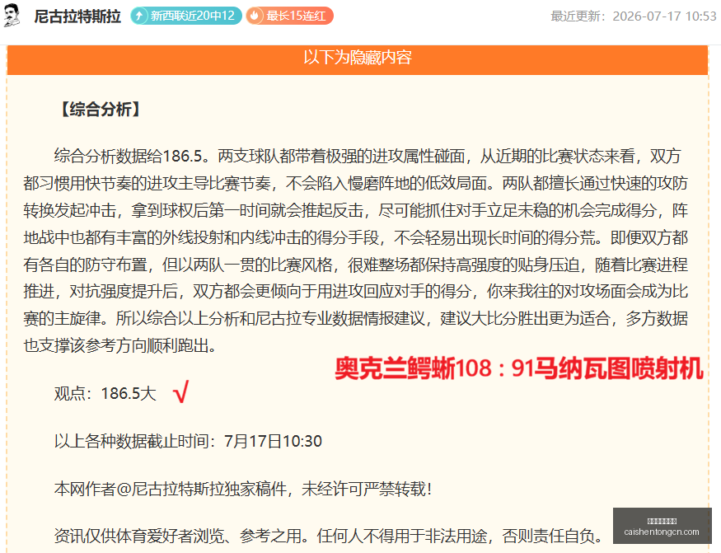Click the 本网作者@尼古拉特斯拉独家稿件 notice
Screen dimensions: 721x553
(x=243, y=489)
